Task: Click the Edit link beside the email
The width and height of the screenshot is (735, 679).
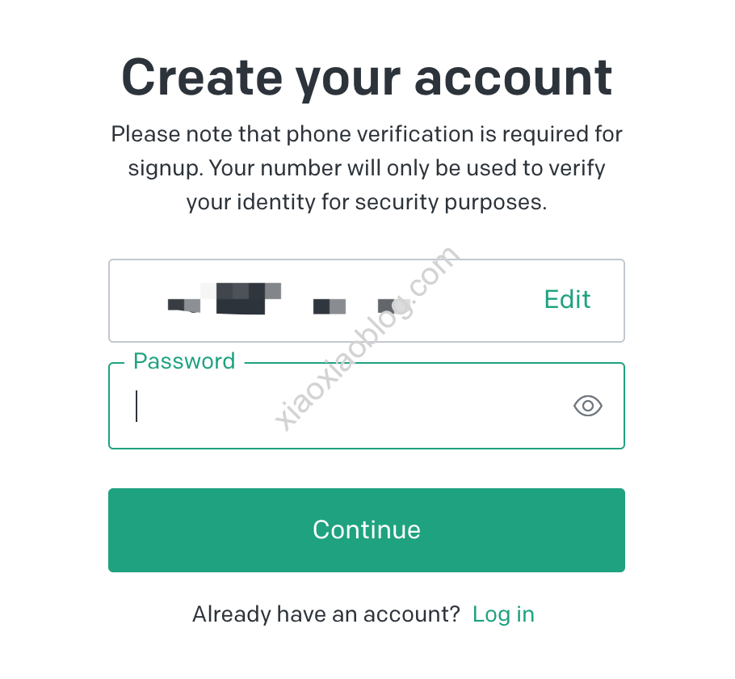Action: pyautogui.click(x=567, y=299)
